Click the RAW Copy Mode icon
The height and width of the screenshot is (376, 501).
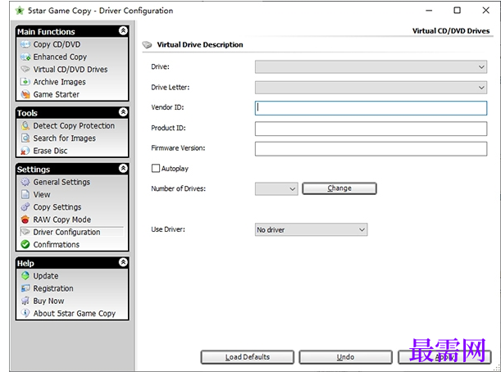[x=25, y=220]
